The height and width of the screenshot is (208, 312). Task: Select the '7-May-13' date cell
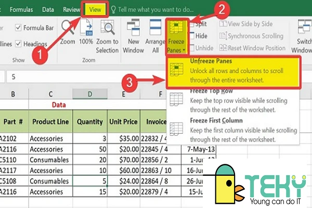tap(199, 149)
